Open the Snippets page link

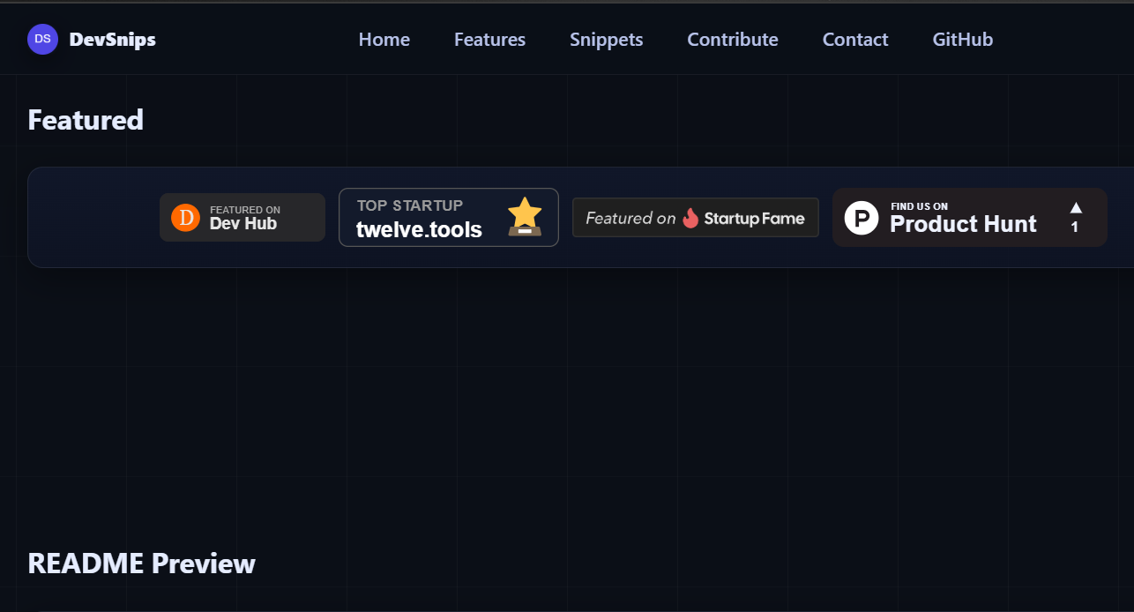(607, 40)
